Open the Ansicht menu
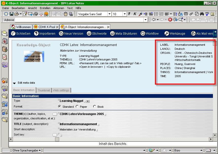This screenshot has width=218, height=154. point(32,8)
